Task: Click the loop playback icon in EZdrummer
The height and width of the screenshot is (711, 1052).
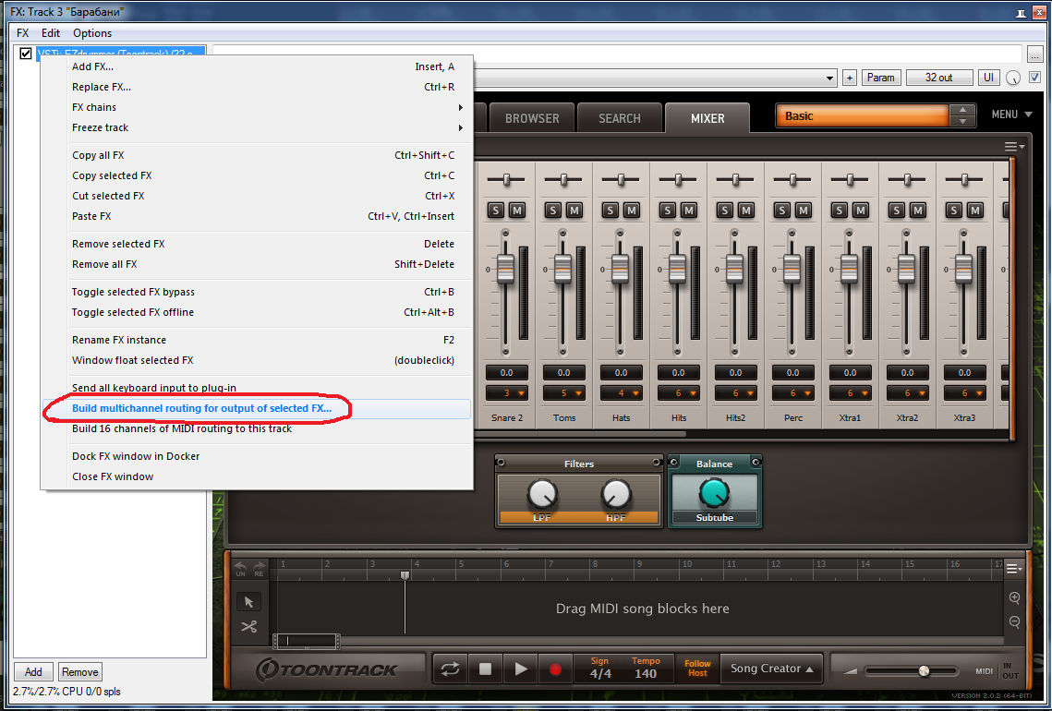Action: click(450, 669)
